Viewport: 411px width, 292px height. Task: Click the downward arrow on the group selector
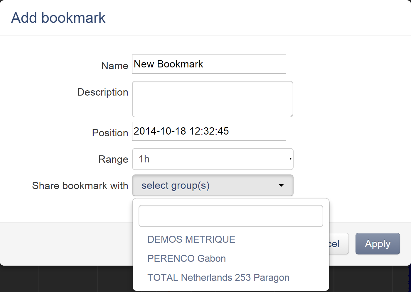pos(281,185)
